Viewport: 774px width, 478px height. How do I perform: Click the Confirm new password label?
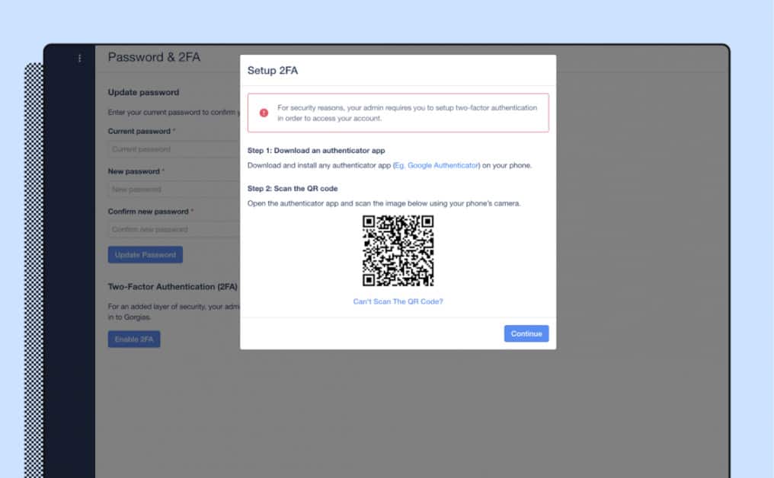(x=148, y=212)
